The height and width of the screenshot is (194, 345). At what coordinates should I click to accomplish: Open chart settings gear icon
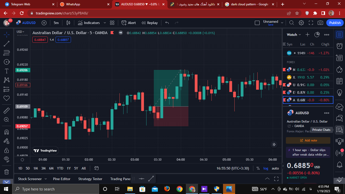301,23
